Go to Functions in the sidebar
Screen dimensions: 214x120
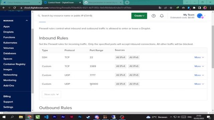coord(9,37)
